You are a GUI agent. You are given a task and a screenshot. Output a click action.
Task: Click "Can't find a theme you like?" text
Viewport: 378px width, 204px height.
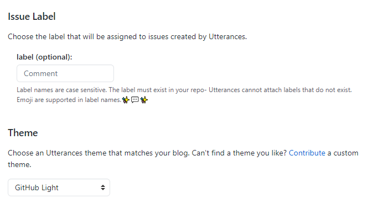tap(239, 153)
